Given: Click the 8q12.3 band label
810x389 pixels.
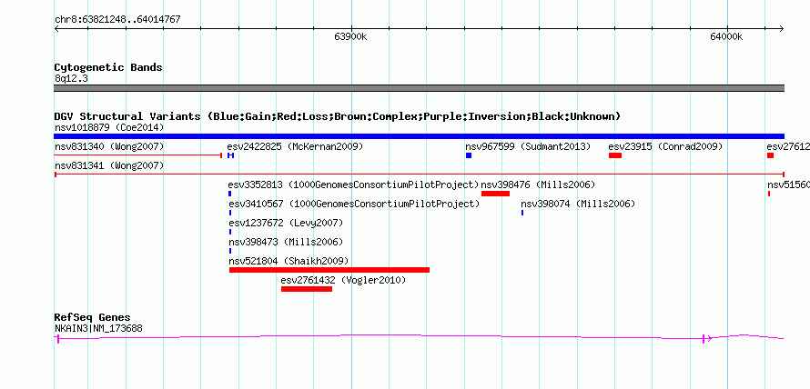Looking at the screenshot, I should tap(71, 79).
